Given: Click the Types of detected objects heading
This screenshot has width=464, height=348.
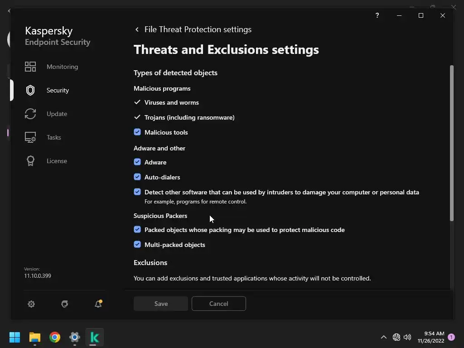Looking at the screenshot, I should tap(175, 73).
